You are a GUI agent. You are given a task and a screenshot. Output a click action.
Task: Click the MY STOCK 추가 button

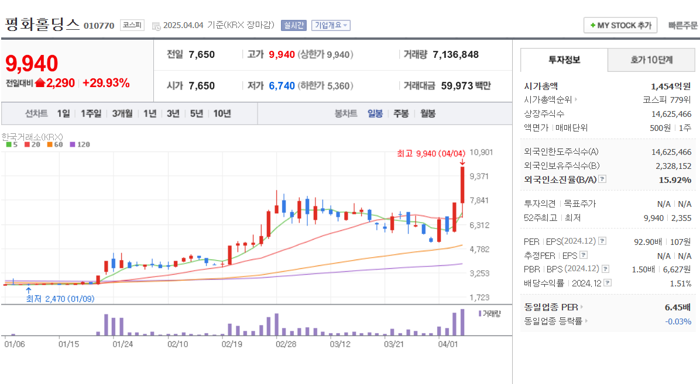click(x=620, y=25)
